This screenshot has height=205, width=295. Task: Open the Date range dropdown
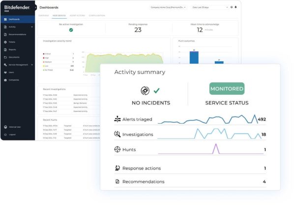click(x=209, y=7)
